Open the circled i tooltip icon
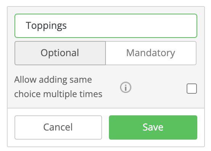Screen dimensions: 211x151 (x=126, y=87)
